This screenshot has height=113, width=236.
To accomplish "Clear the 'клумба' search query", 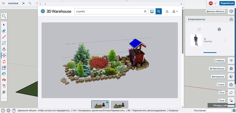I will 145,11.
